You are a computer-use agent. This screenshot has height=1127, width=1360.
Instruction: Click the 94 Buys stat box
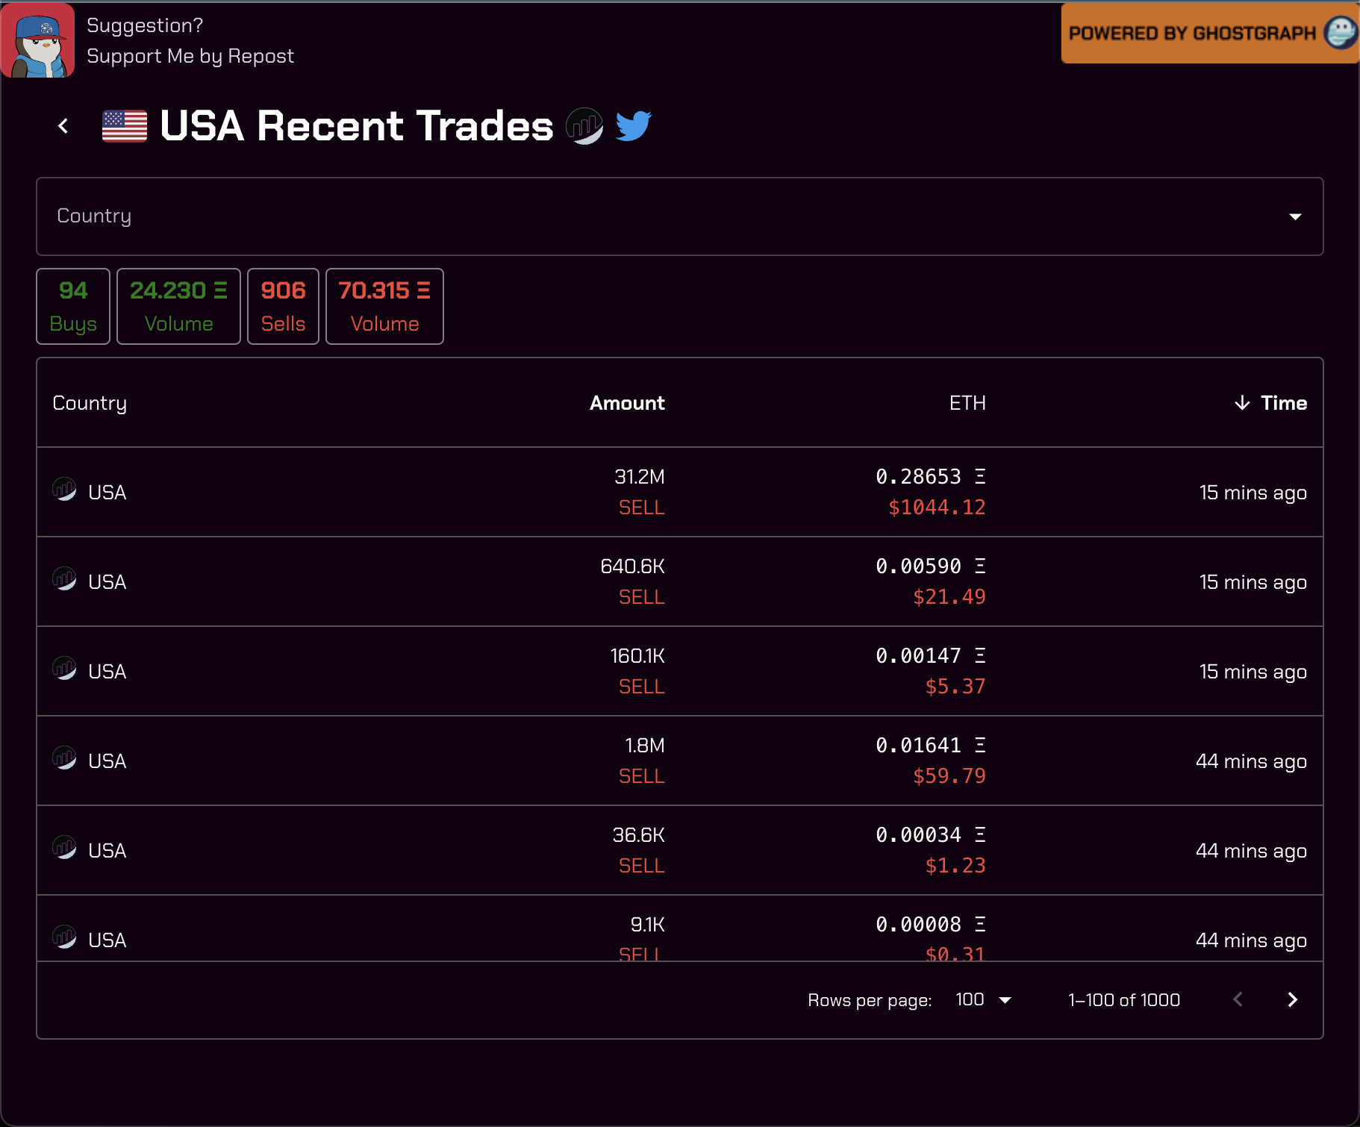pos(73,306)
